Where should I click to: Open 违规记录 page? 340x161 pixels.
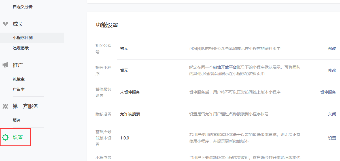tap(21, 48)
